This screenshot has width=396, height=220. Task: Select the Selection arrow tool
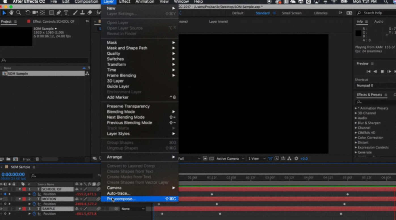4,13
